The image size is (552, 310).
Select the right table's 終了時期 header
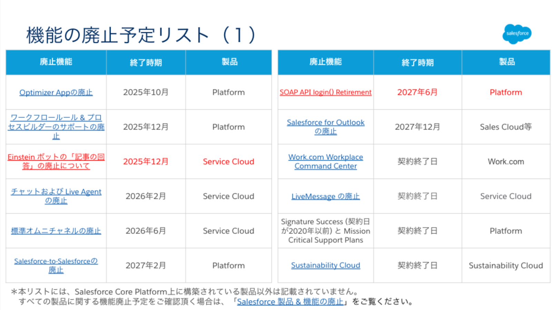click(x=417, y=62)
